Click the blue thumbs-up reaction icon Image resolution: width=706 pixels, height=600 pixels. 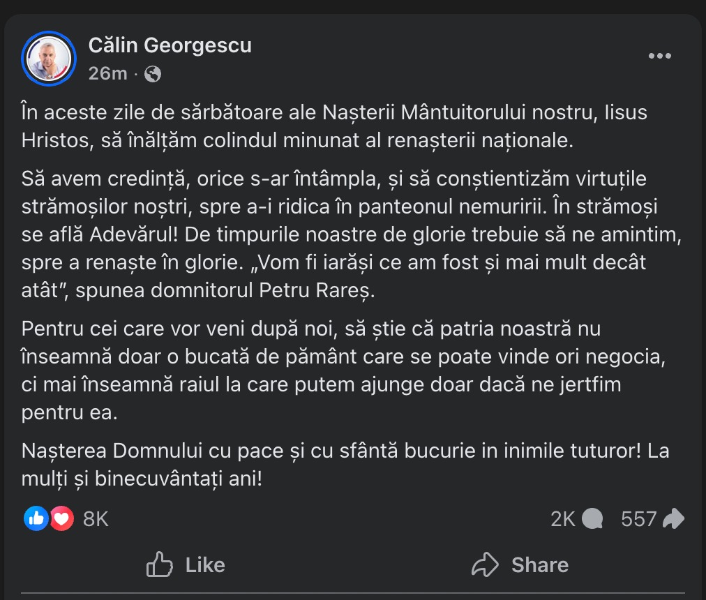click(36, 518)
